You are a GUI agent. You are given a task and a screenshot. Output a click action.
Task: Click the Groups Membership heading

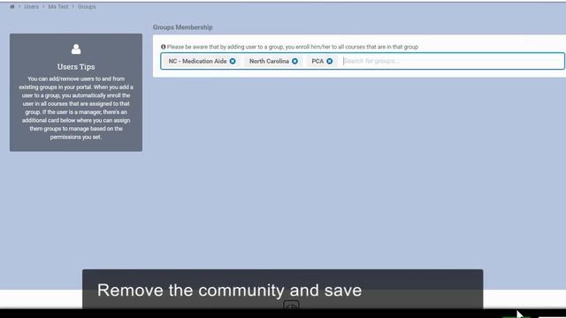click(x=183, y=27)
